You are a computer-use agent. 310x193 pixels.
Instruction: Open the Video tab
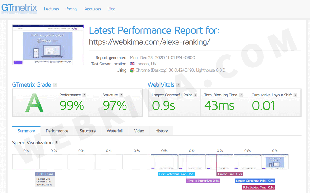[139, 131]
